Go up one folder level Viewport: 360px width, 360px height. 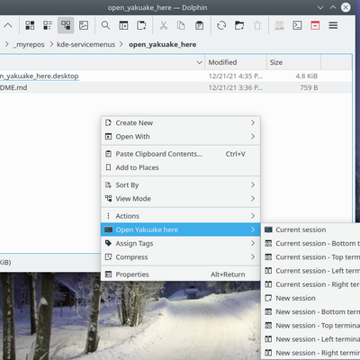[x=8, y=25]
